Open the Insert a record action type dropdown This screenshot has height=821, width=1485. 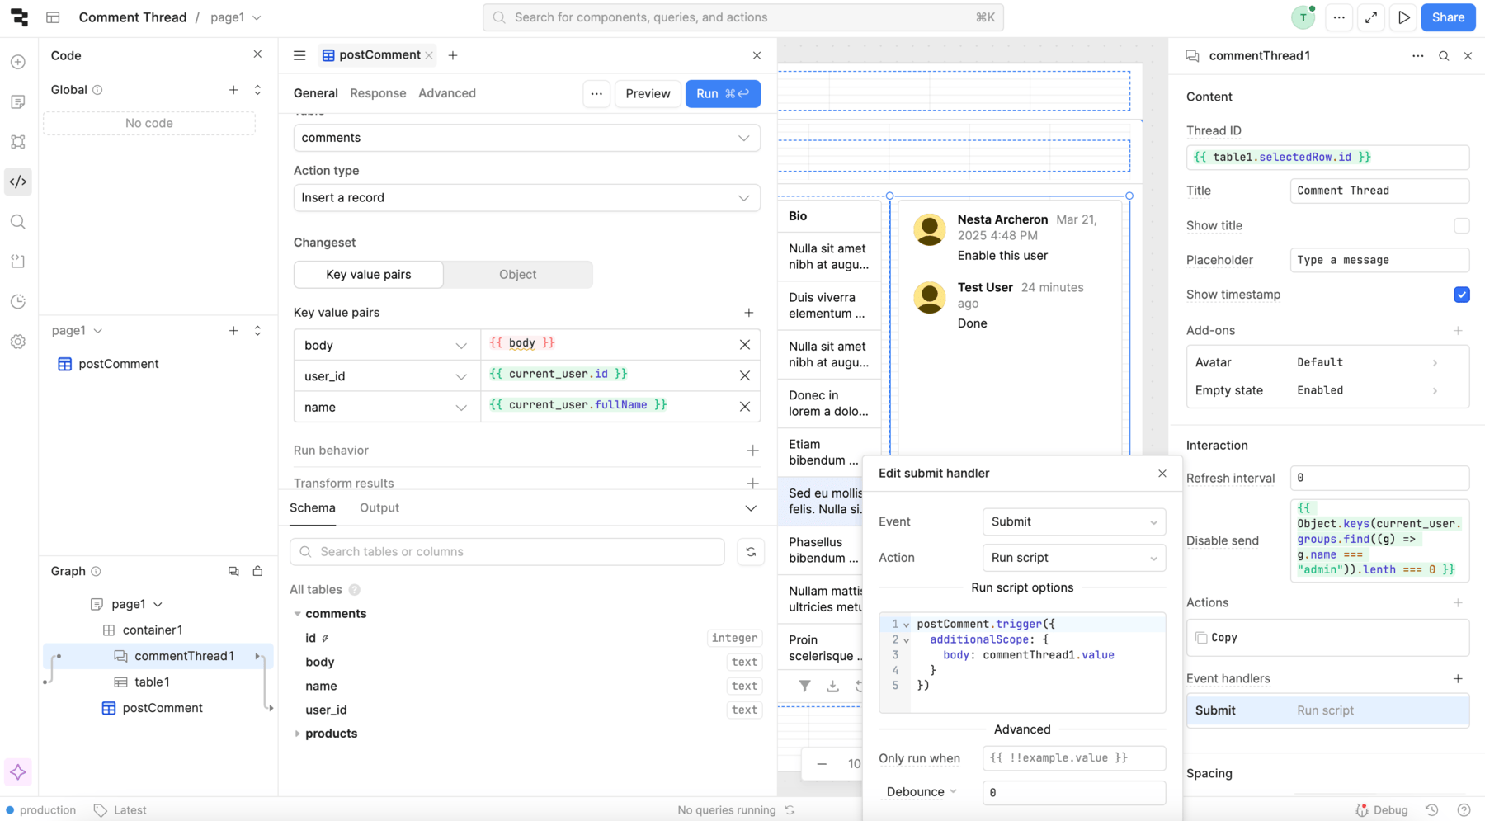(x=527, y=198)
